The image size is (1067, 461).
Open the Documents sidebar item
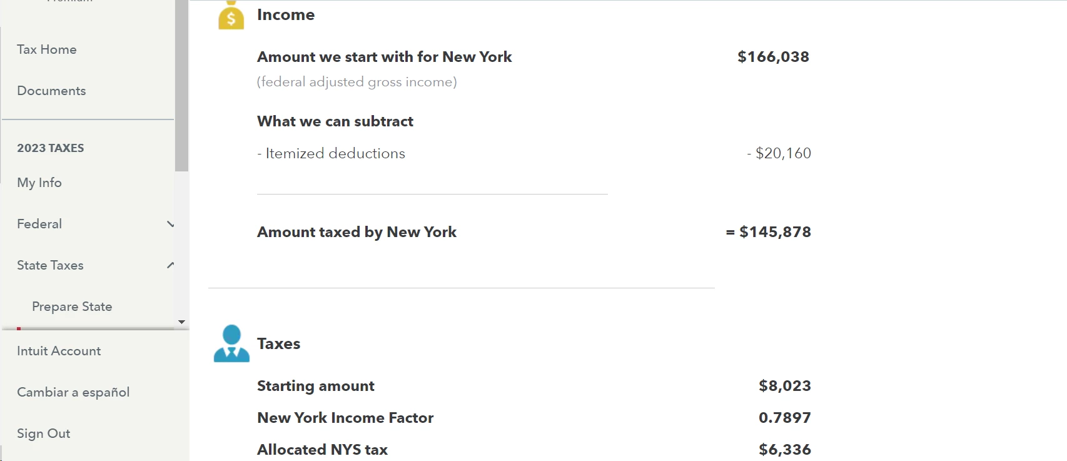click(x=51, y=91)
